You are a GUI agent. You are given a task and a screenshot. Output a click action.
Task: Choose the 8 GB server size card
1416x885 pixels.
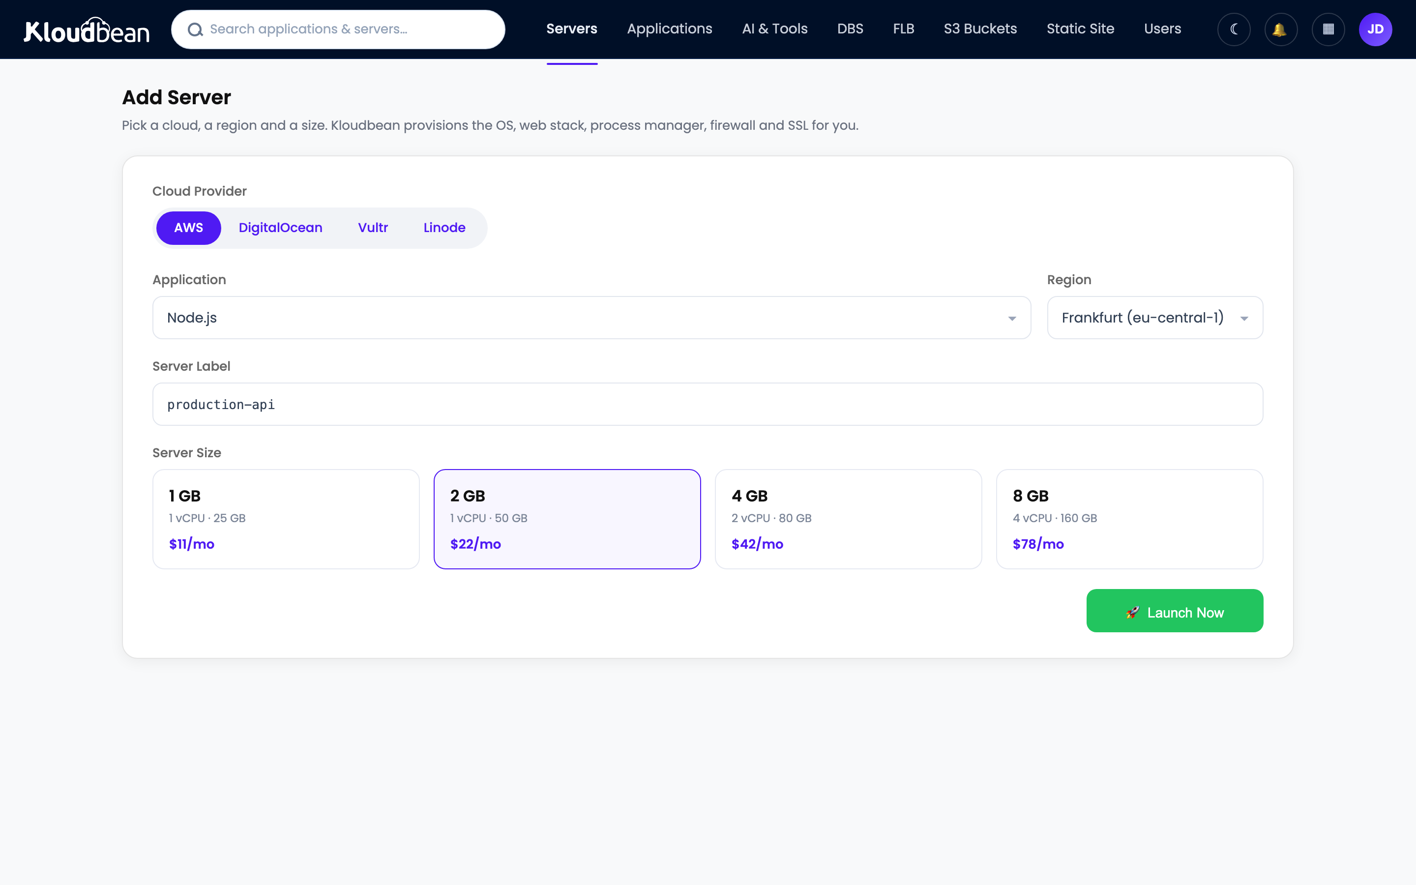pyautogui.click(x=1129, y=519)
